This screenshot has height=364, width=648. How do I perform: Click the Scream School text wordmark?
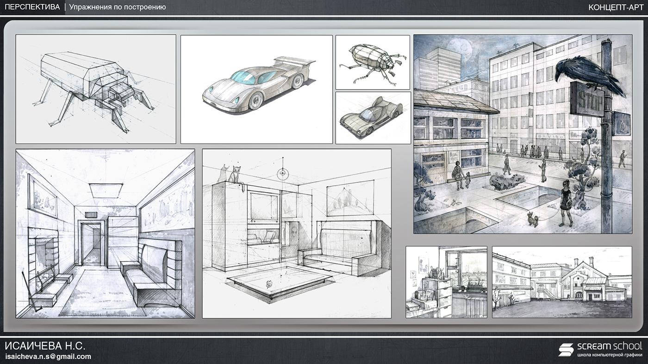[x=609, y=346]
